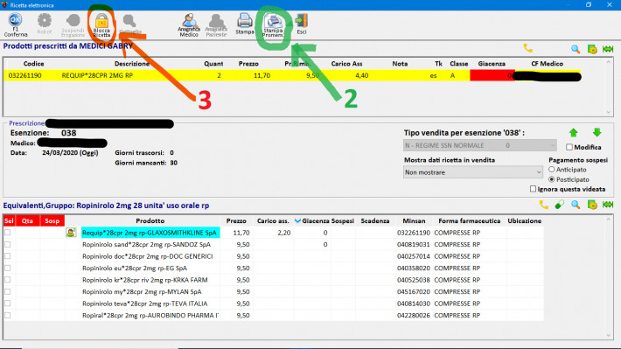Tick Sel checkbox for Ropiral AUROBINDO PHARMA row
621x349 pixels.
[8, 316]
